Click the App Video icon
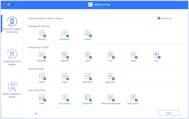The height and width of the screenshot is (119, 189). coord(110,76)
